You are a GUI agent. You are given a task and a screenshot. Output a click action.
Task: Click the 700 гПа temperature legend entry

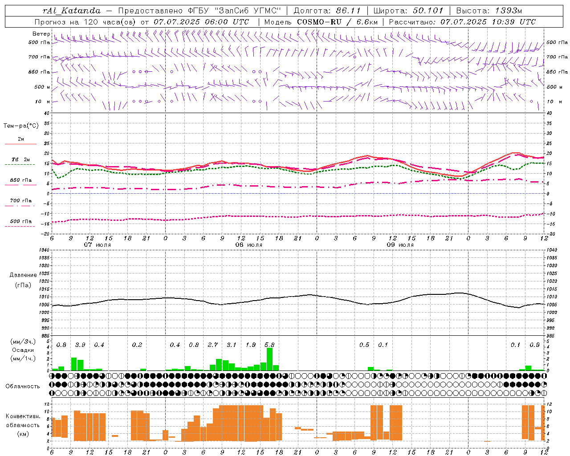21,201
